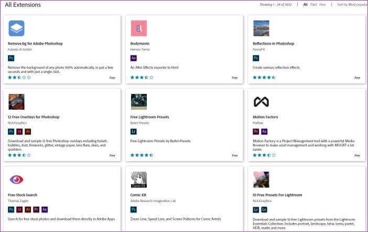
Task: Click second Lightroom badge under 10 Free Presets
Action: click(264, 209)
